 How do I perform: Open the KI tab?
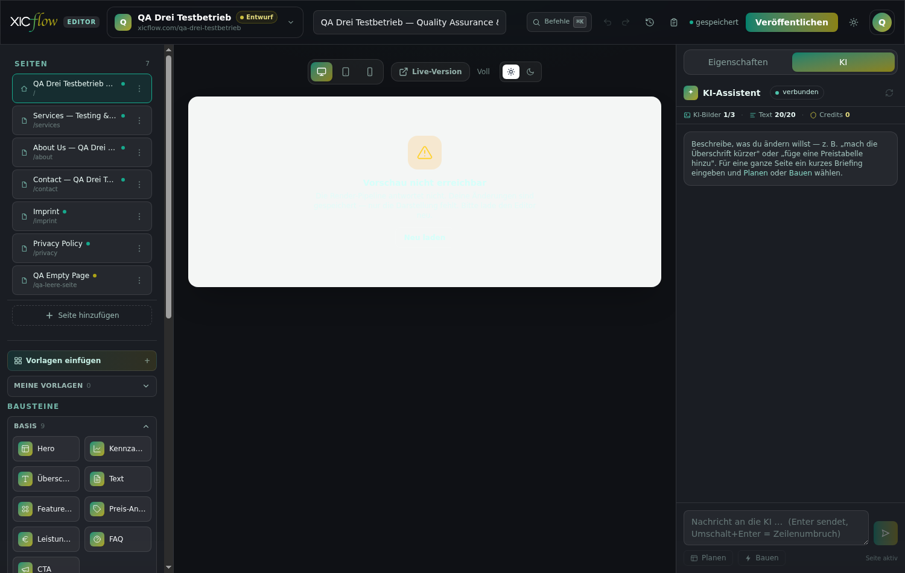843,62
